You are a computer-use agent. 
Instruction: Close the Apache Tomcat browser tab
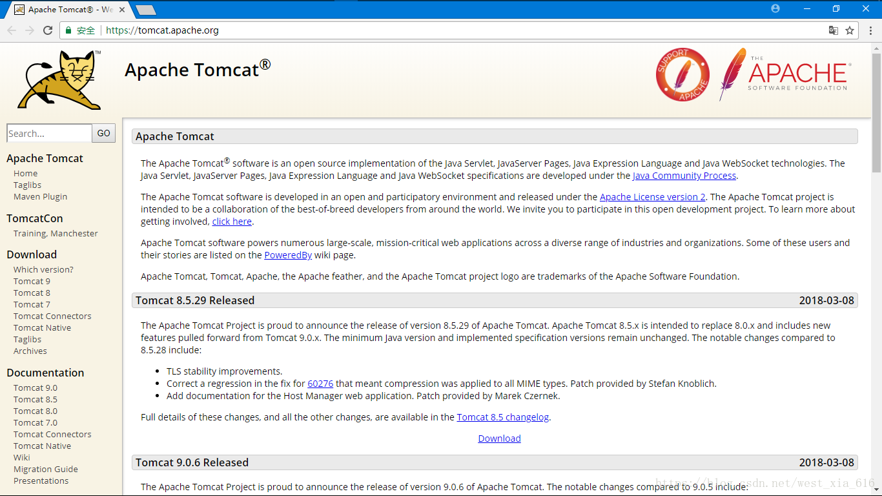[122, 10]
